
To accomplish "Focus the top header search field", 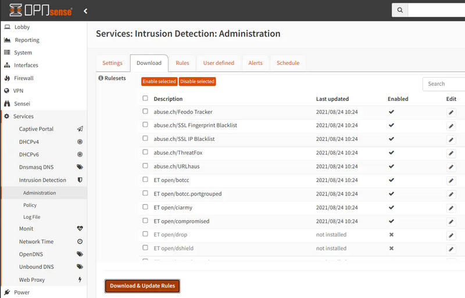I will pos(437,10).
